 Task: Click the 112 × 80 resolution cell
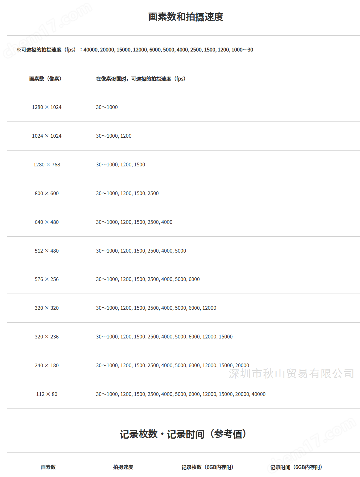pyautogui.click(x=47, y=394)
